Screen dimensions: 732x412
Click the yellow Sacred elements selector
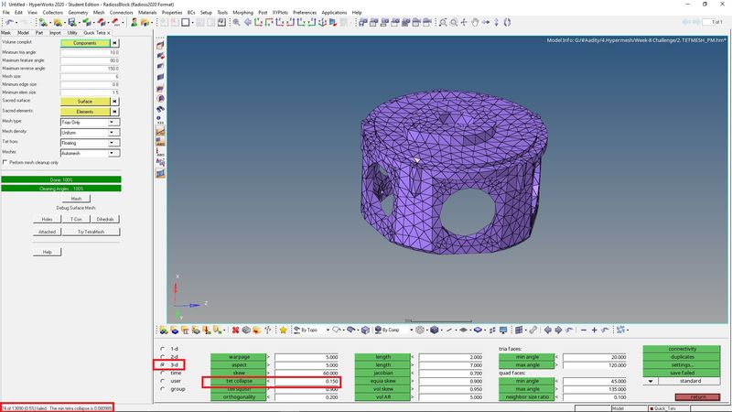(x=85, y=112)
